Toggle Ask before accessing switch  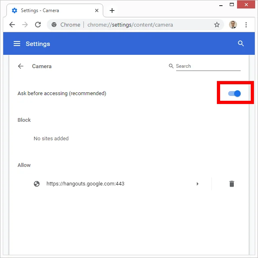(x=234, y=94)
